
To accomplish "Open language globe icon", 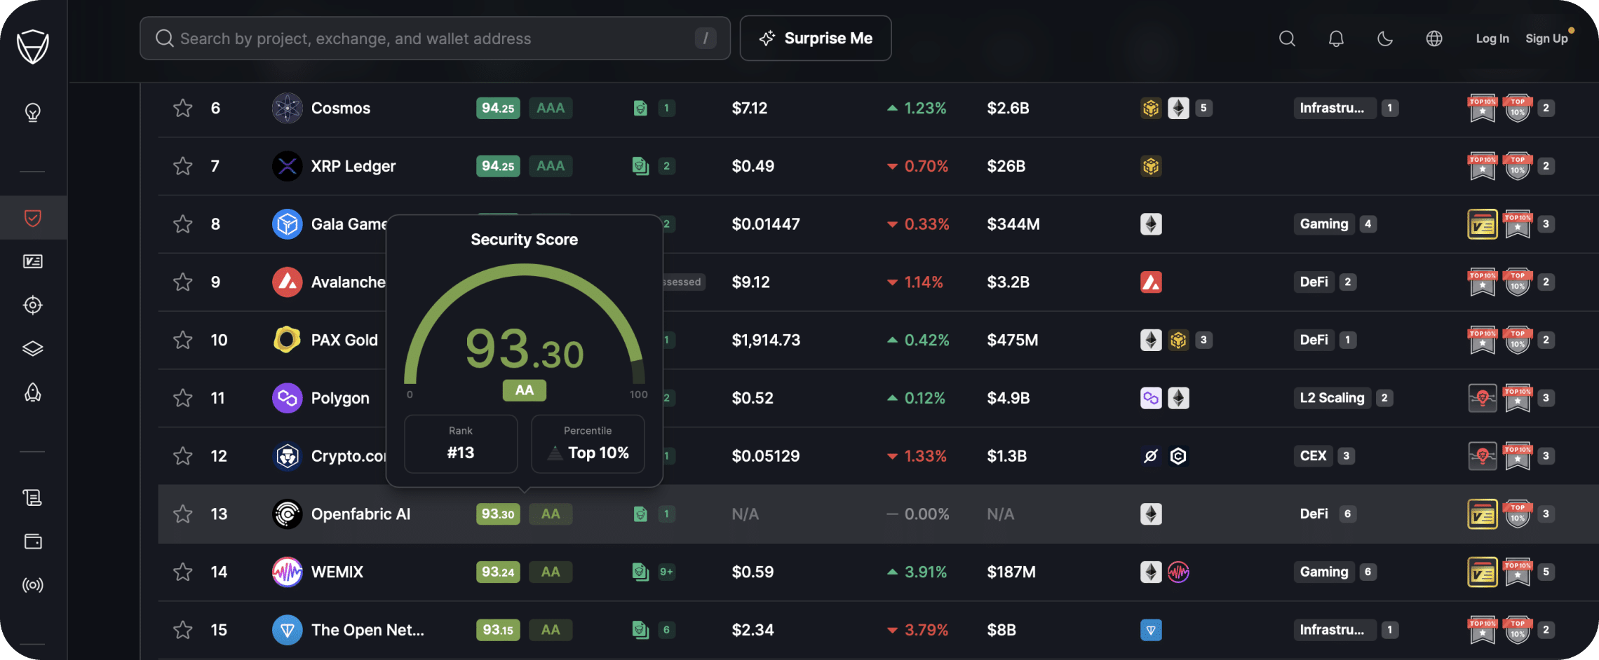I will 1434,39.
